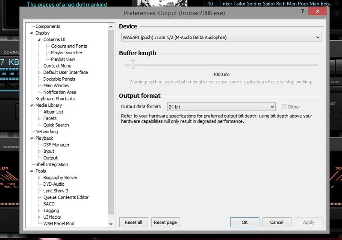
Task: Open the Main Window page
Action: pyautogui.click(x=56, y=85)
